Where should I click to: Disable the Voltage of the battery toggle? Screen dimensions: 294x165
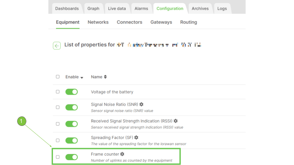[71, 92]
